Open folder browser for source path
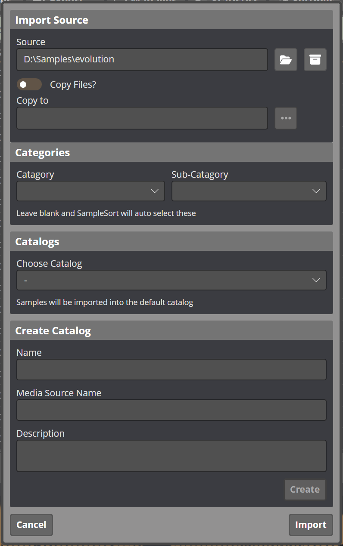343x546 pixels. (x=286, y=60)
